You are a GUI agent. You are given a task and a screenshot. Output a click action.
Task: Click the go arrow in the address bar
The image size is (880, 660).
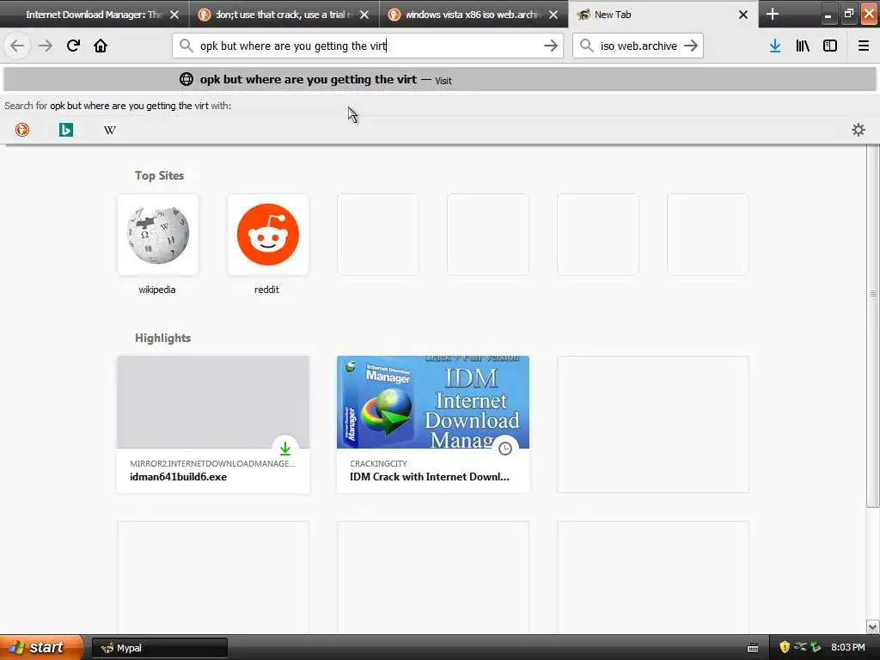point(551,46)
